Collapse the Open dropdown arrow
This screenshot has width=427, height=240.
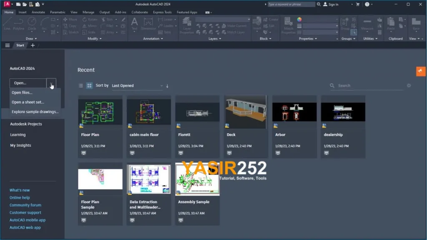point(51,83)
